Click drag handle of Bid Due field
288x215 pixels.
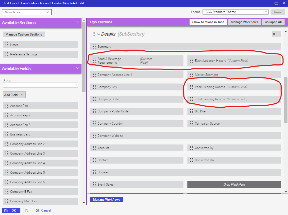pos(192,111)
